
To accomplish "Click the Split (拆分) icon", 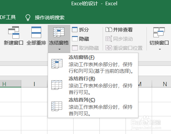I will (75, 29).
